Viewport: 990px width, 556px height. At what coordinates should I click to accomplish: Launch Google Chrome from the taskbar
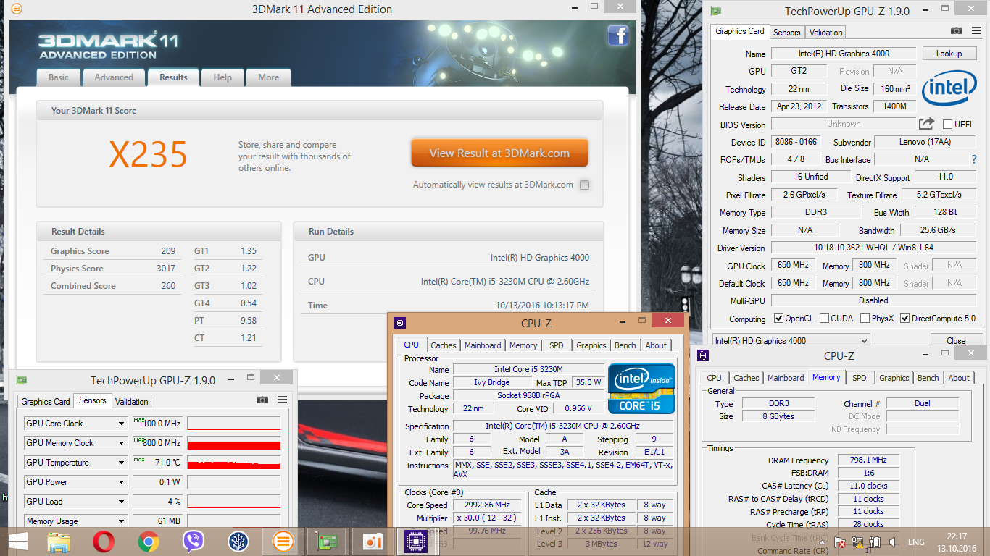(149, 542)
